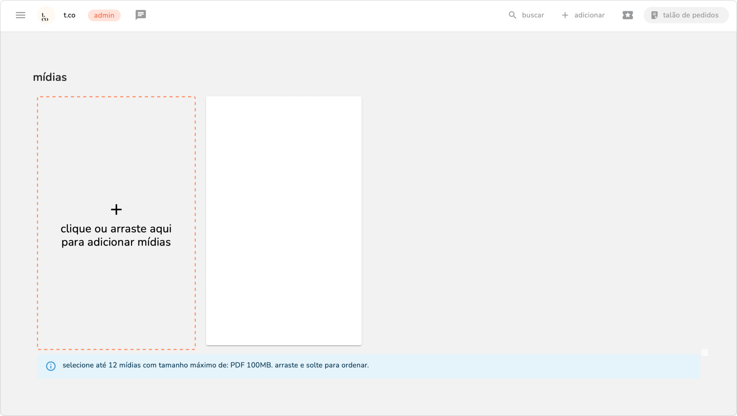Click the receipt icon in talão de pedidos
This screenshot has width=737, height=416.
[x=654, y=15]
